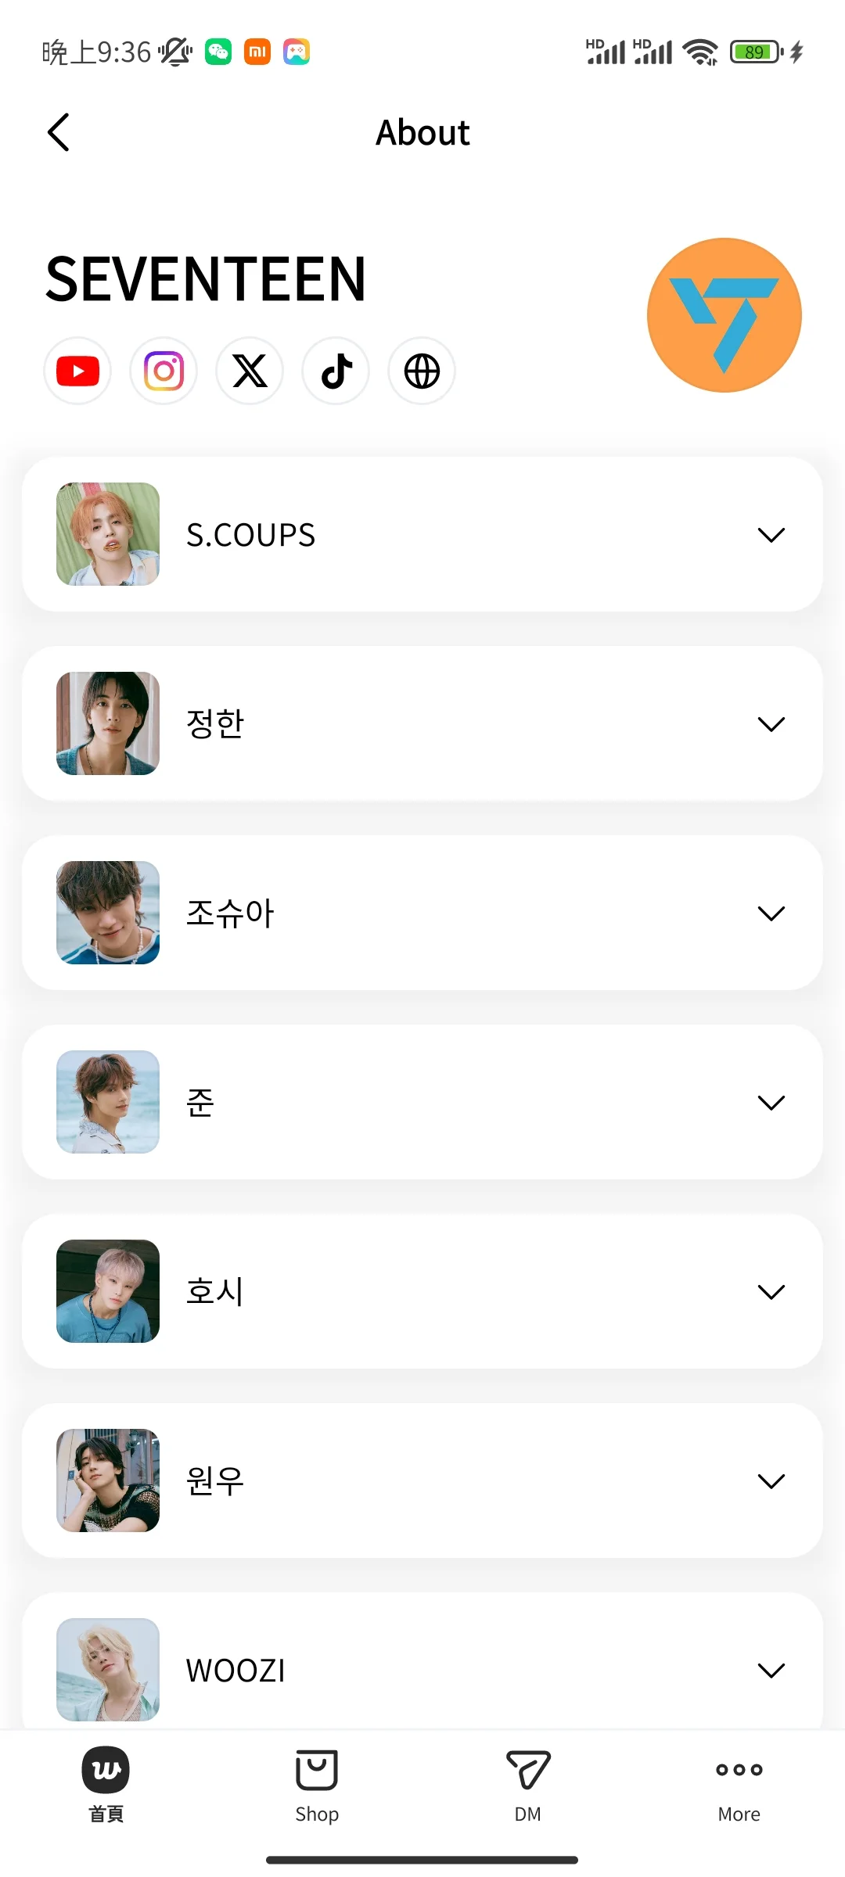Image resolution: width=845 pixels, height=1877 pixels.
Task: Expand the 호시 member chevron
Action: [x=771, y=1292]
